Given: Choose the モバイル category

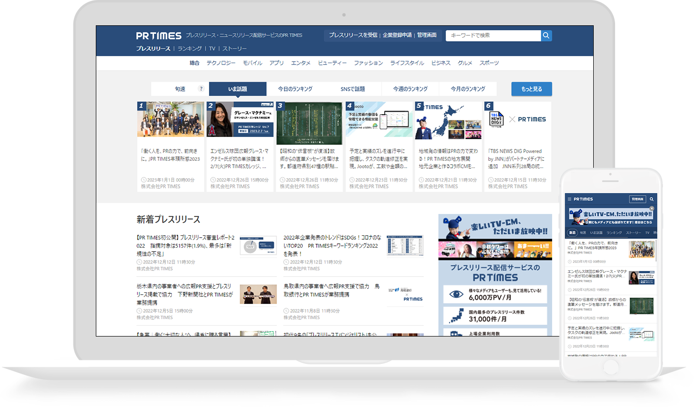Looking at the screenshot, I should tap(253, 63).
